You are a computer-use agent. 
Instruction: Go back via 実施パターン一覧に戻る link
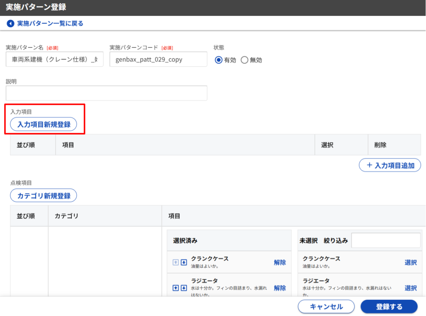(x=50, y=24)
